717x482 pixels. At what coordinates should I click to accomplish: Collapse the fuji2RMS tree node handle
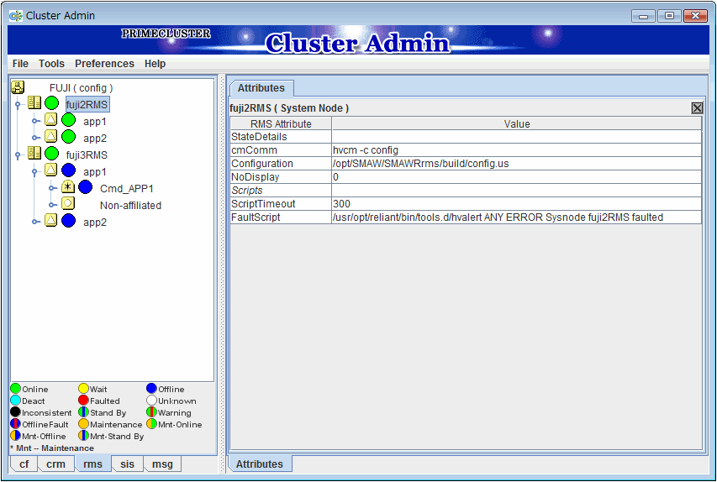pos(18,105)
